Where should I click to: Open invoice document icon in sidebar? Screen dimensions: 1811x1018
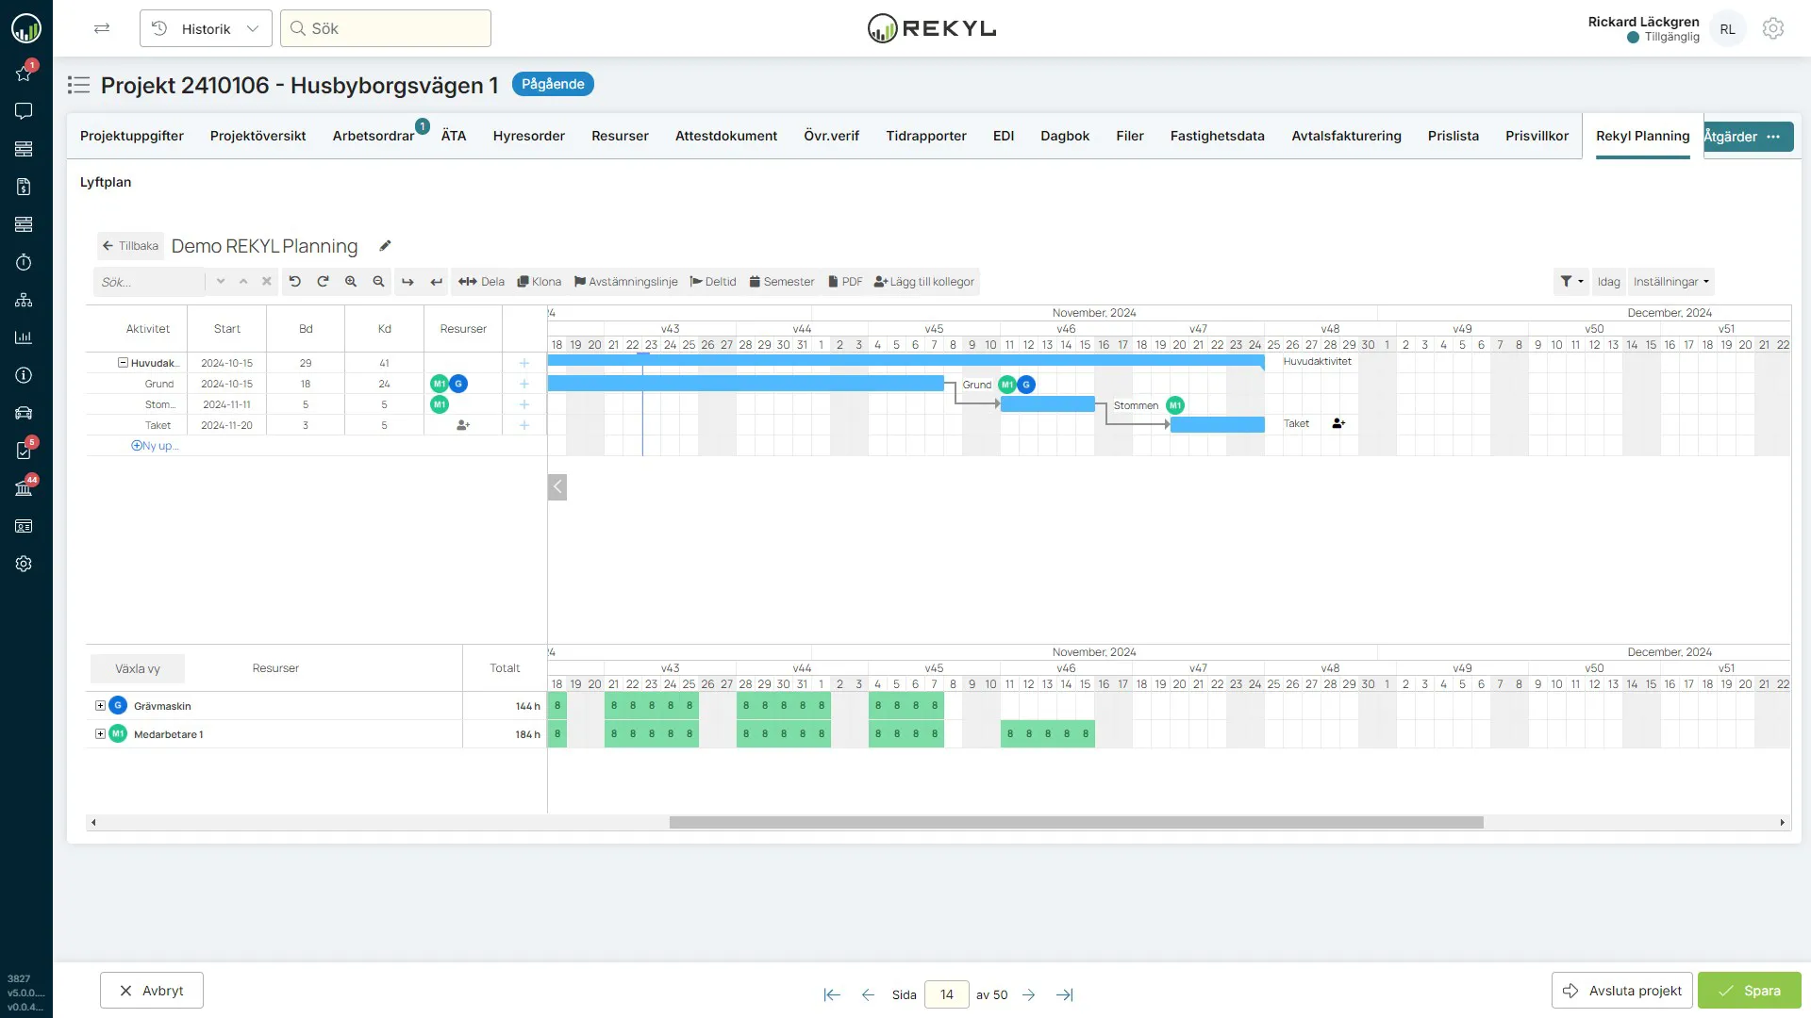click(x=24, y=187)
